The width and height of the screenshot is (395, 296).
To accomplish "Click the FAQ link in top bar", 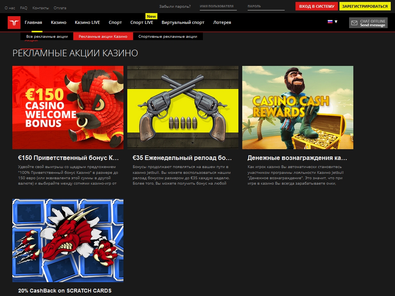I will tap(24, 8).
